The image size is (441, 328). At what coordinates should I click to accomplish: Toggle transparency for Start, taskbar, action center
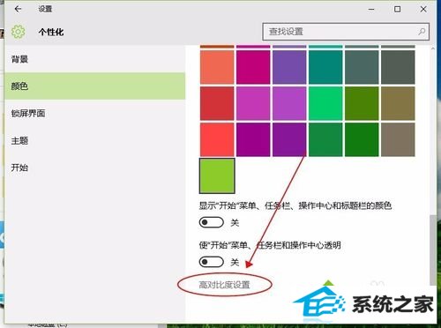[x=212, y=262]
